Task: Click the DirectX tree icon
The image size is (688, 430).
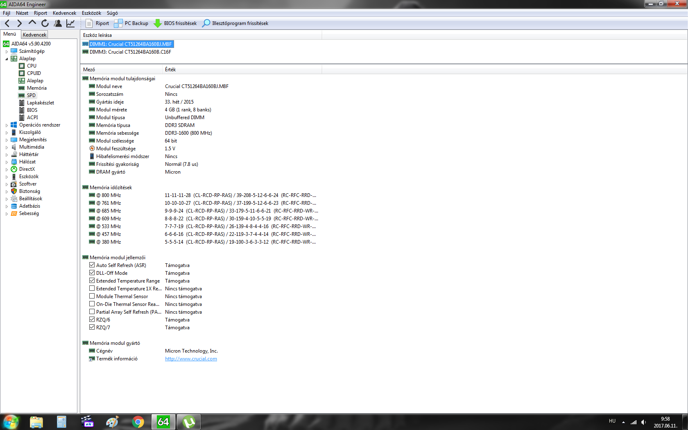Action: [14, 169]
